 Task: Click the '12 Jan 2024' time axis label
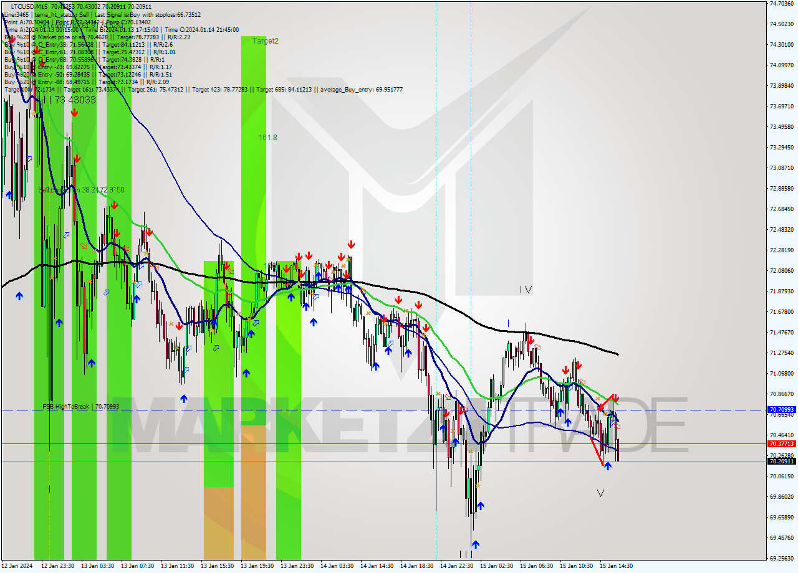(17, 566)
